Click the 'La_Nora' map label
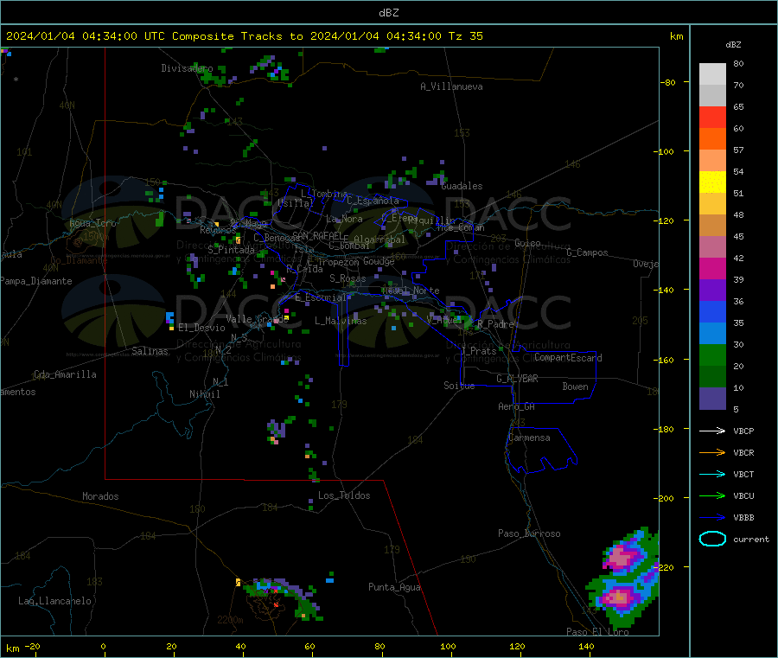778x658 pixels. click(x=344, y=219)
